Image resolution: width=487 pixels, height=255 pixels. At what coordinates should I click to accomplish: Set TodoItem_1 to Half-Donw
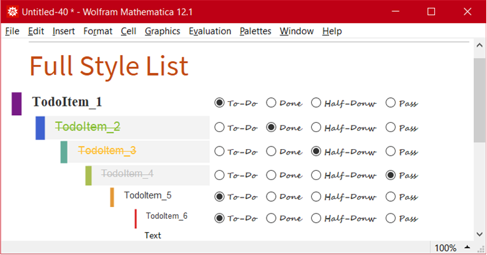point(316,103)
